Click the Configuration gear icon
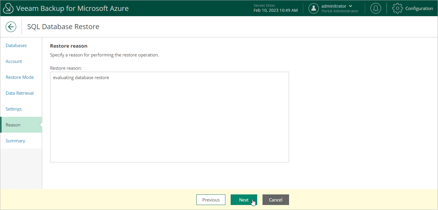This screenshot has height=210, width=438. tap(398, 8)
